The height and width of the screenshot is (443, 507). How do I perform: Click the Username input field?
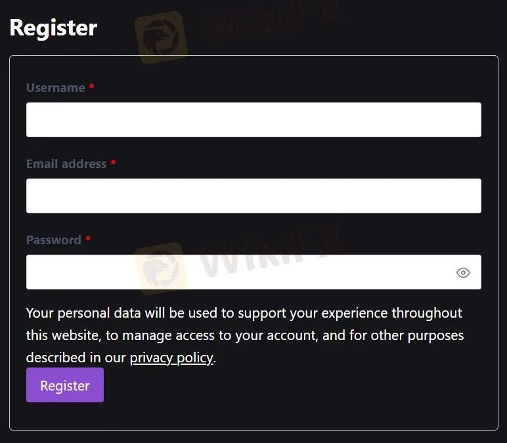(253, 119)
